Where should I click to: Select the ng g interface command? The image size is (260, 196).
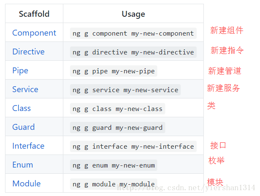133,146
